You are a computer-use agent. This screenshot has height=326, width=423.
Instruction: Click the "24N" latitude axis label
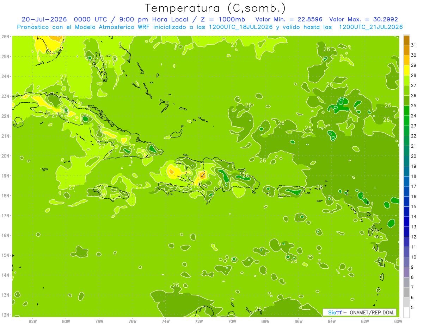pyautogui.click(x=5, y=76)
